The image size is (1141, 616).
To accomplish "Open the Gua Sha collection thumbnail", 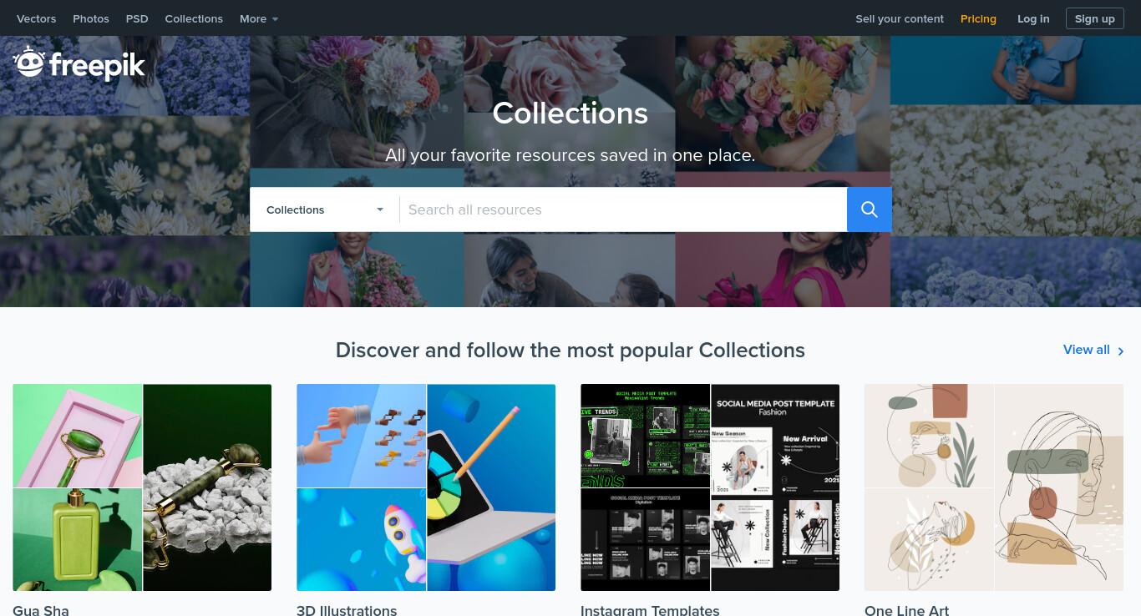I will 142,487.
